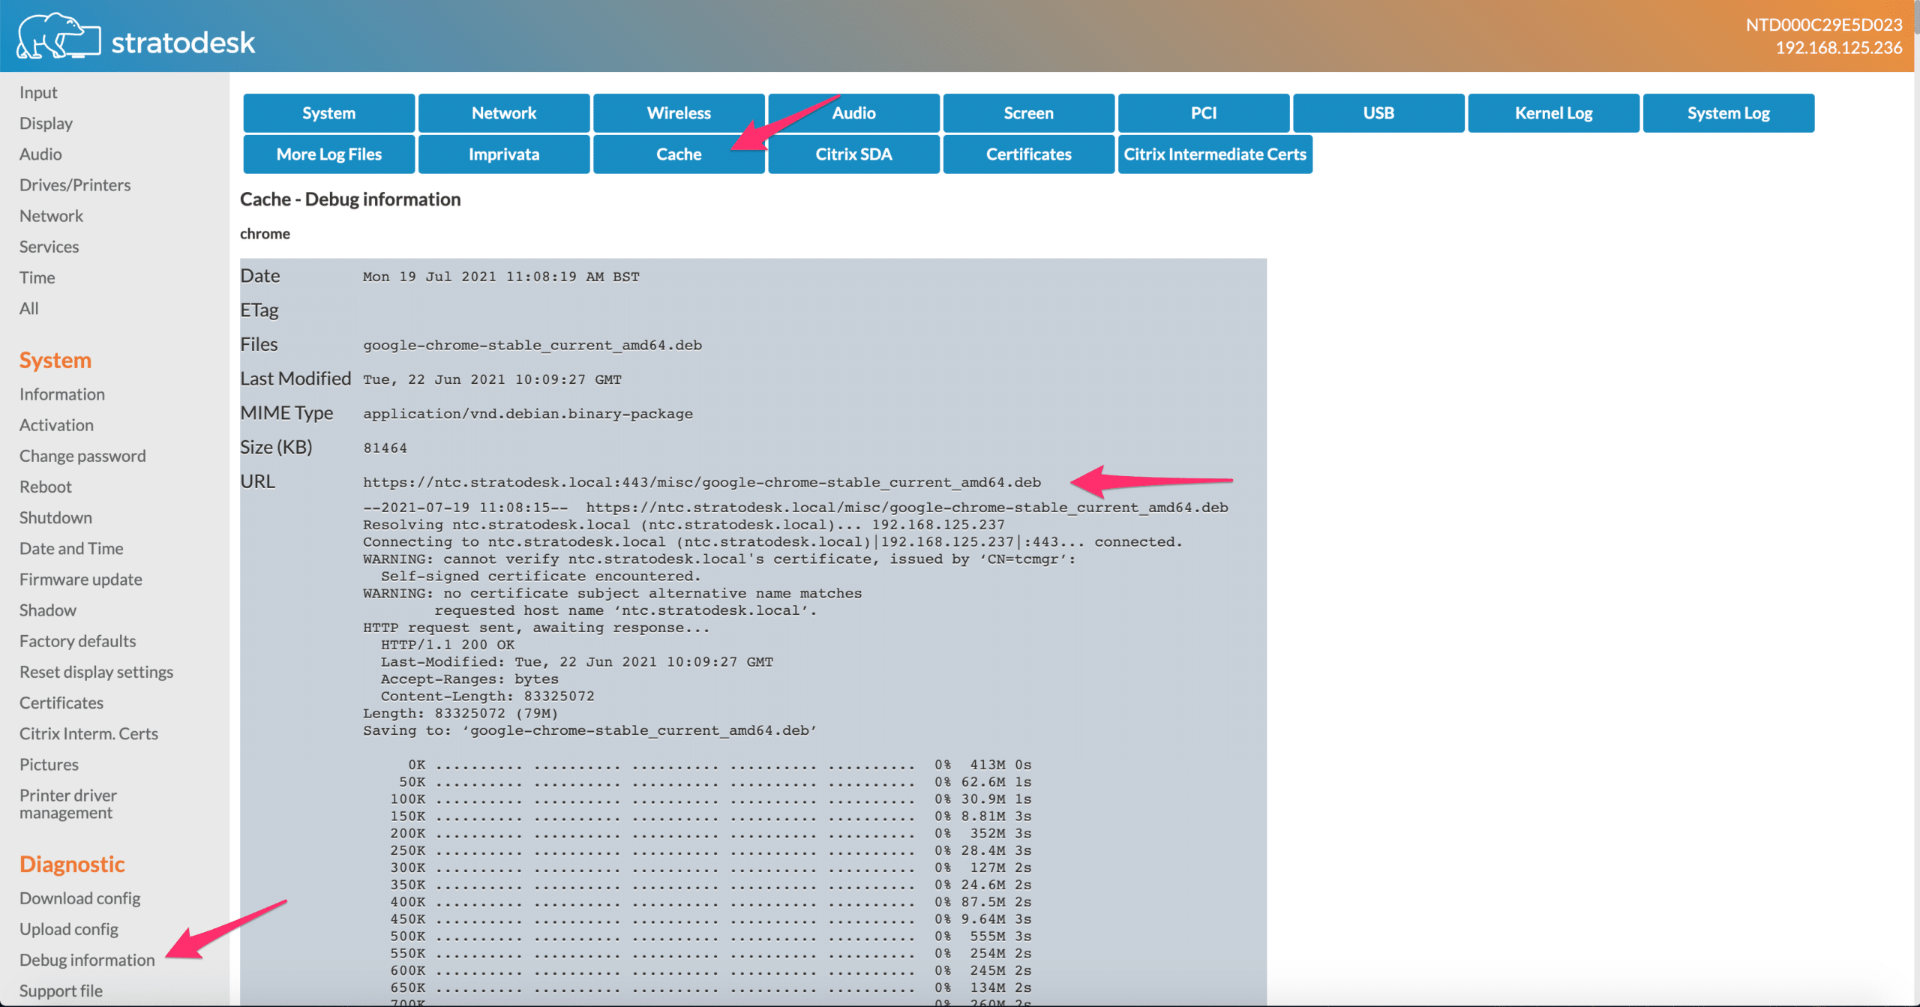Click Change password link

pos(82,456)
